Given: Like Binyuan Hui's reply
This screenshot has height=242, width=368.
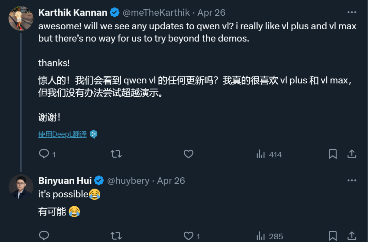Looking at the screenshot, I should coord(188,236).
